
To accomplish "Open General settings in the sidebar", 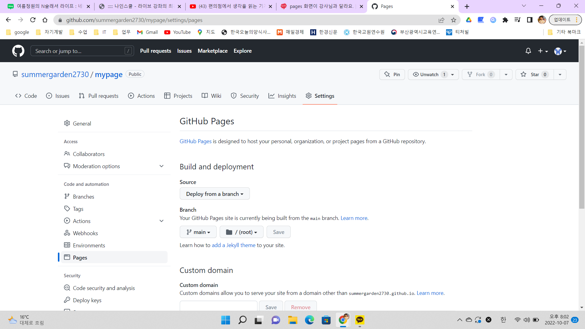I will [114, 123].
